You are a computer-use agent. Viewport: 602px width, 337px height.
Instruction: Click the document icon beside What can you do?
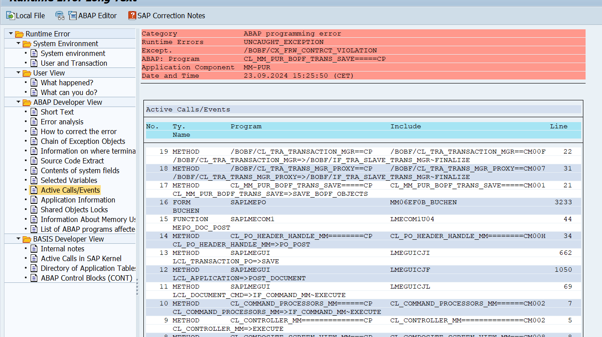[34, 93]
